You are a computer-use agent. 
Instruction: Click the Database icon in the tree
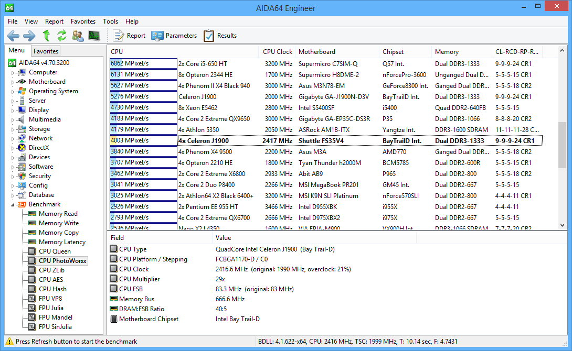(x=22, y=195)
